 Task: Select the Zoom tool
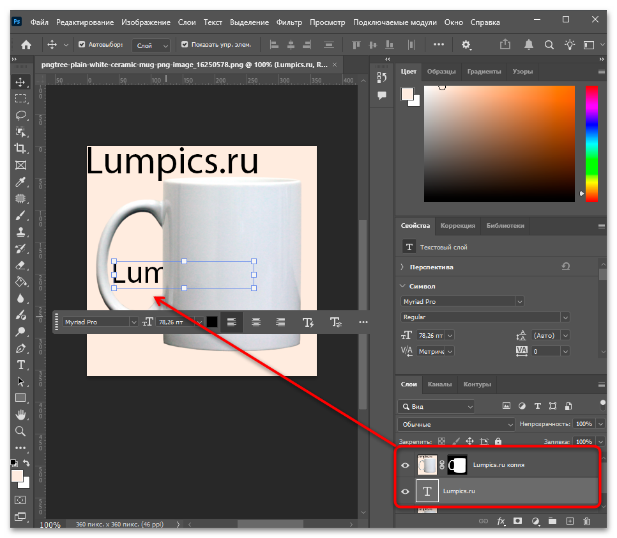pos(20,431)
